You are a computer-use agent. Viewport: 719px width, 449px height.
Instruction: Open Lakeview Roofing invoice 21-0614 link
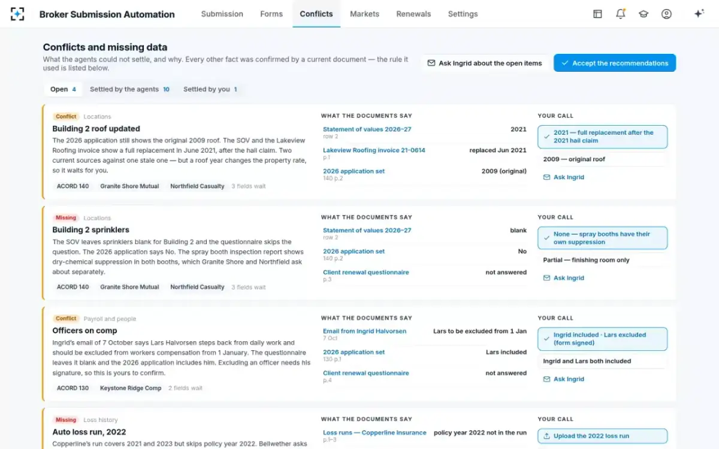(374, 150)
